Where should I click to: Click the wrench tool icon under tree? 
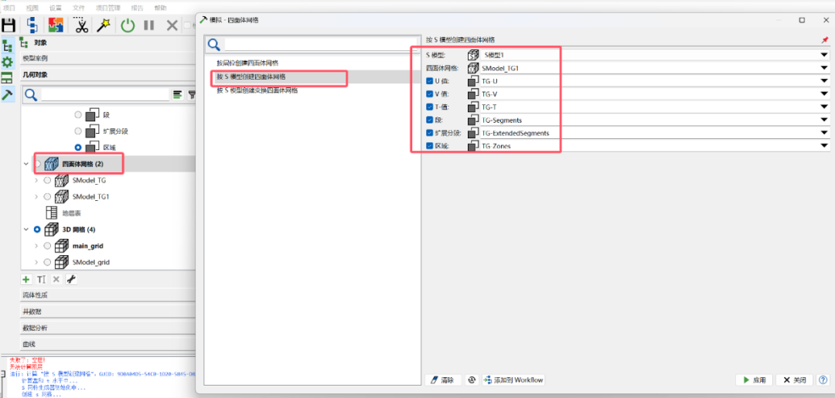click(71, 279)
